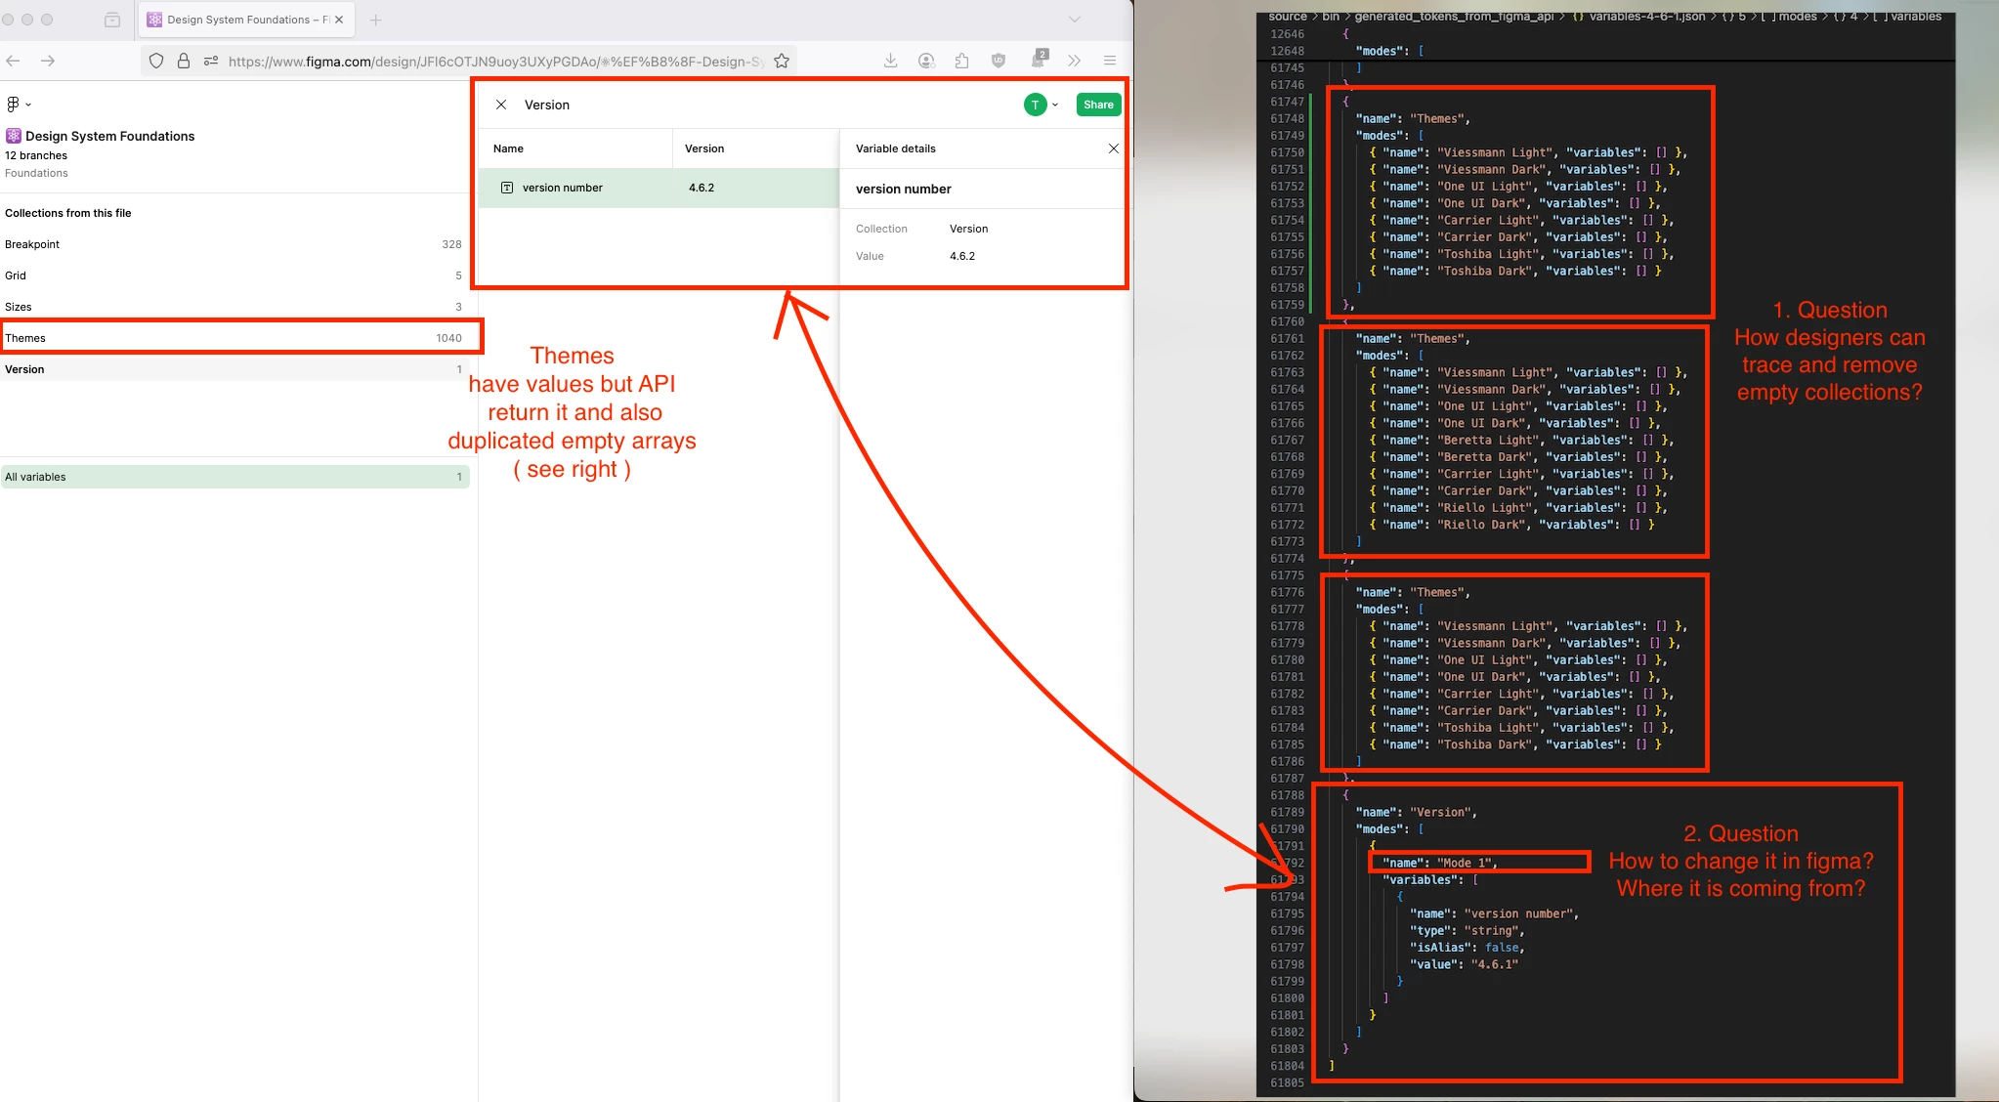Open the browser extensions puzzle icon
1999x1102 pixels.
(962, 61)
